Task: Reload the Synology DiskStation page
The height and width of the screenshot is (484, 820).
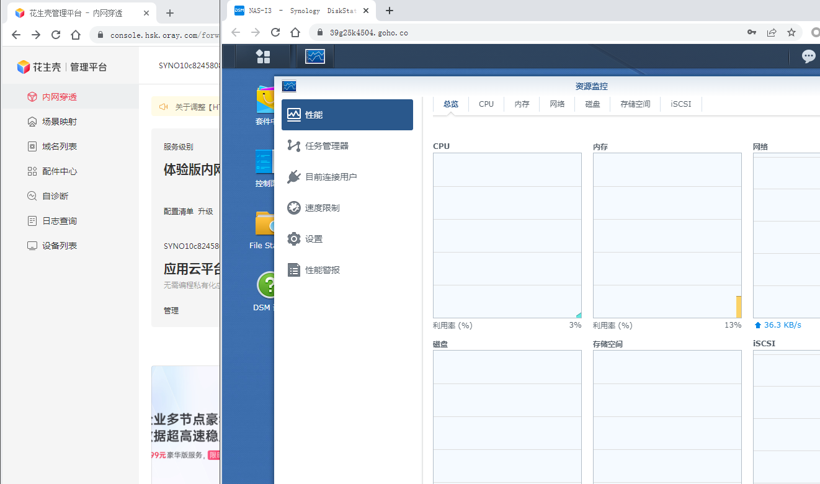Action: [x=275, y=32]
